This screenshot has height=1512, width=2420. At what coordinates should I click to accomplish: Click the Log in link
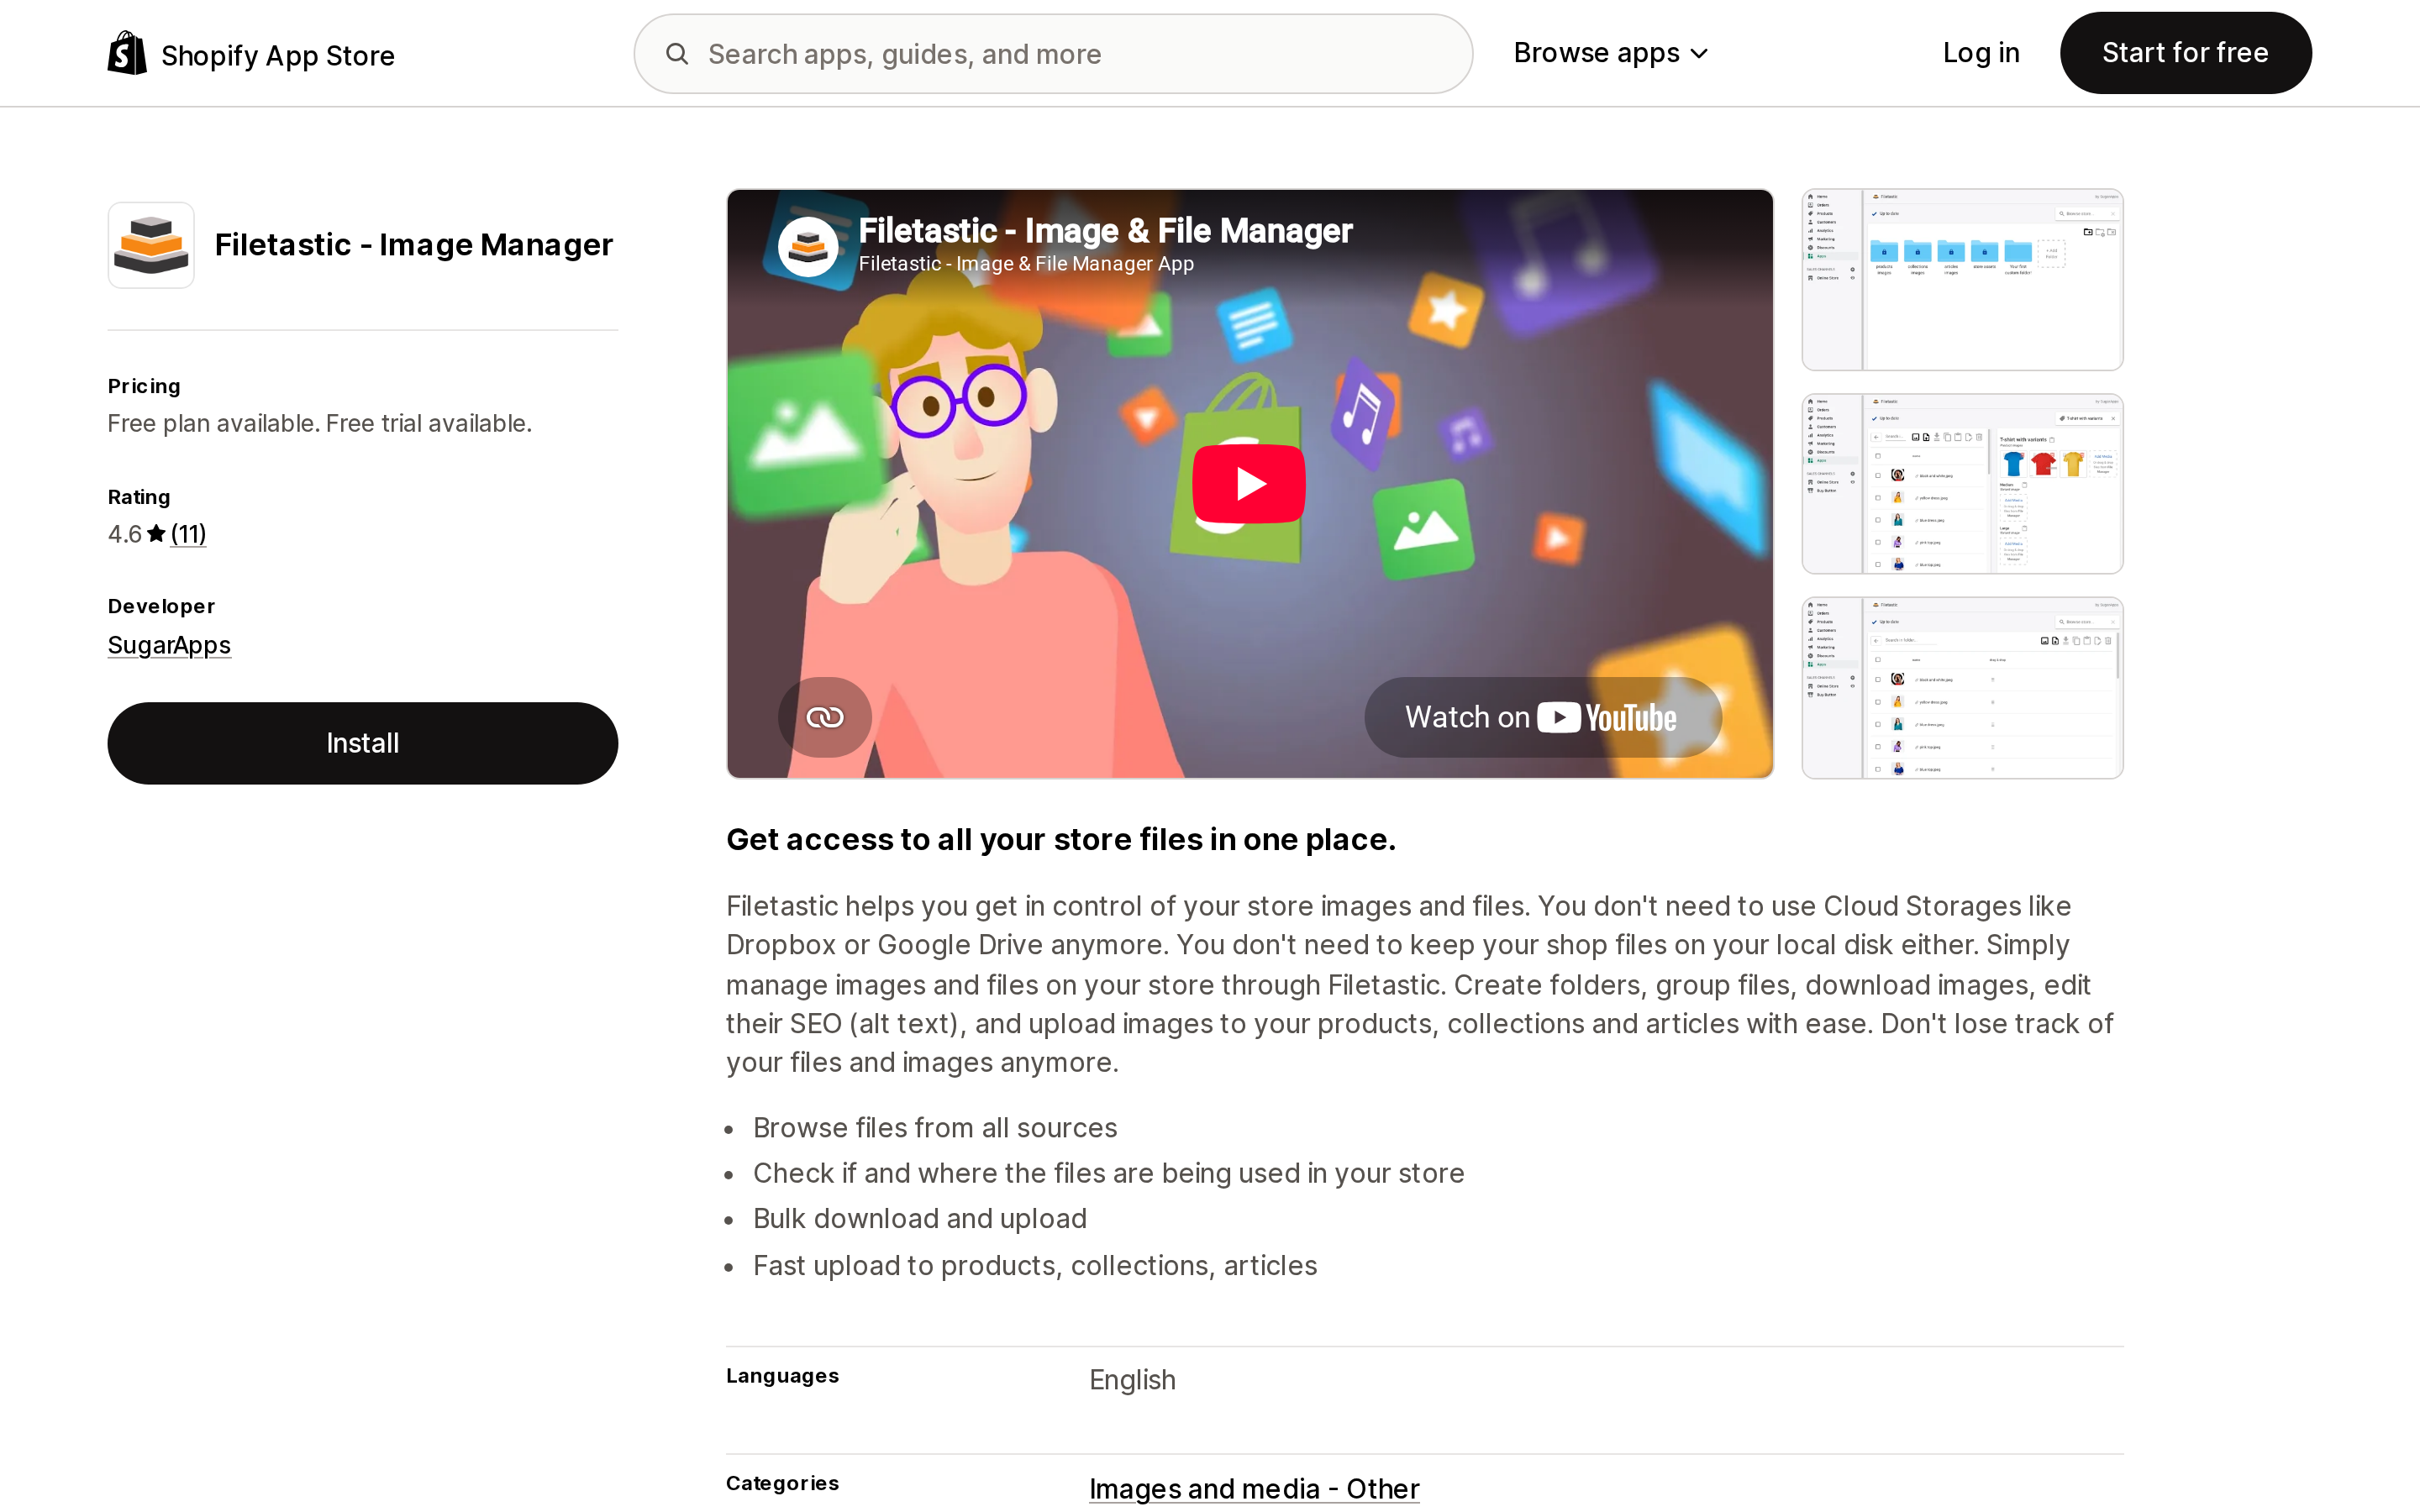coord(1980,53)
